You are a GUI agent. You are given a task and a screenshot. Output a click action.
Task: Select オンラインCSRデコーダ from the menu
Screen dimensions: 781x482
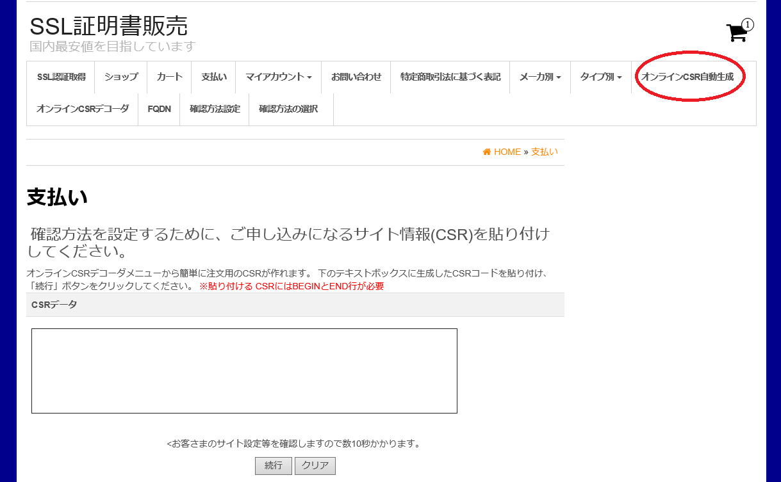tap(82, 109)
